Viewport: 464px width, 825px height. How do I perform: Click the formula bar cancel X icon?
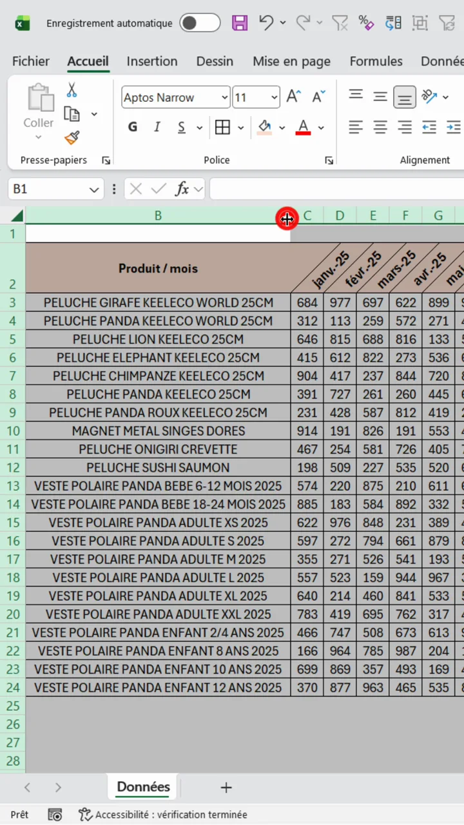pyautogui.click(x=135, y=189)
